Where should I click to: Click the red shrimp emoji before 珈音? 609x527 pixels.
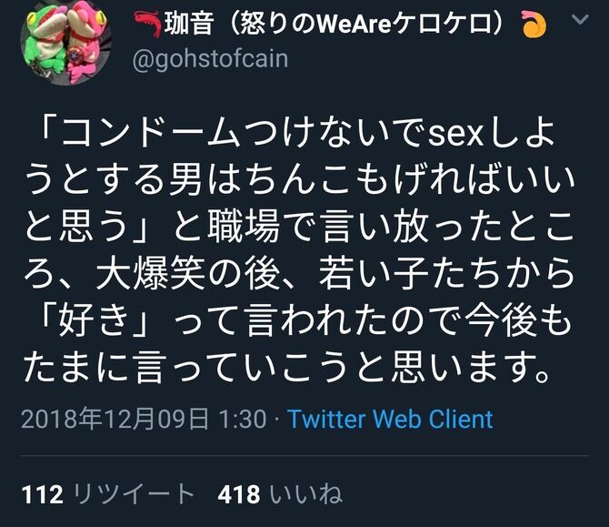(147, 24)
